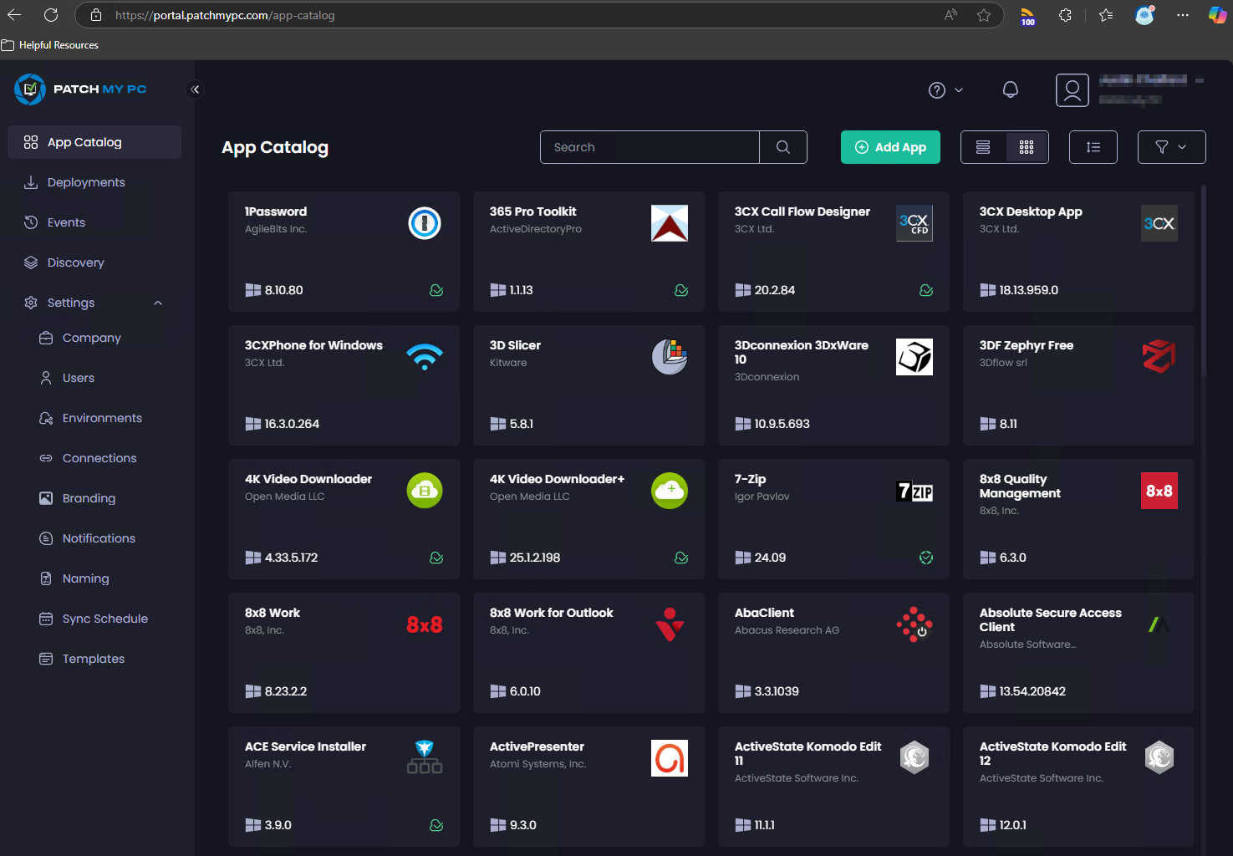Select the 3CX Desktop App logo
1233x856 pixels.
(1159, 222)
